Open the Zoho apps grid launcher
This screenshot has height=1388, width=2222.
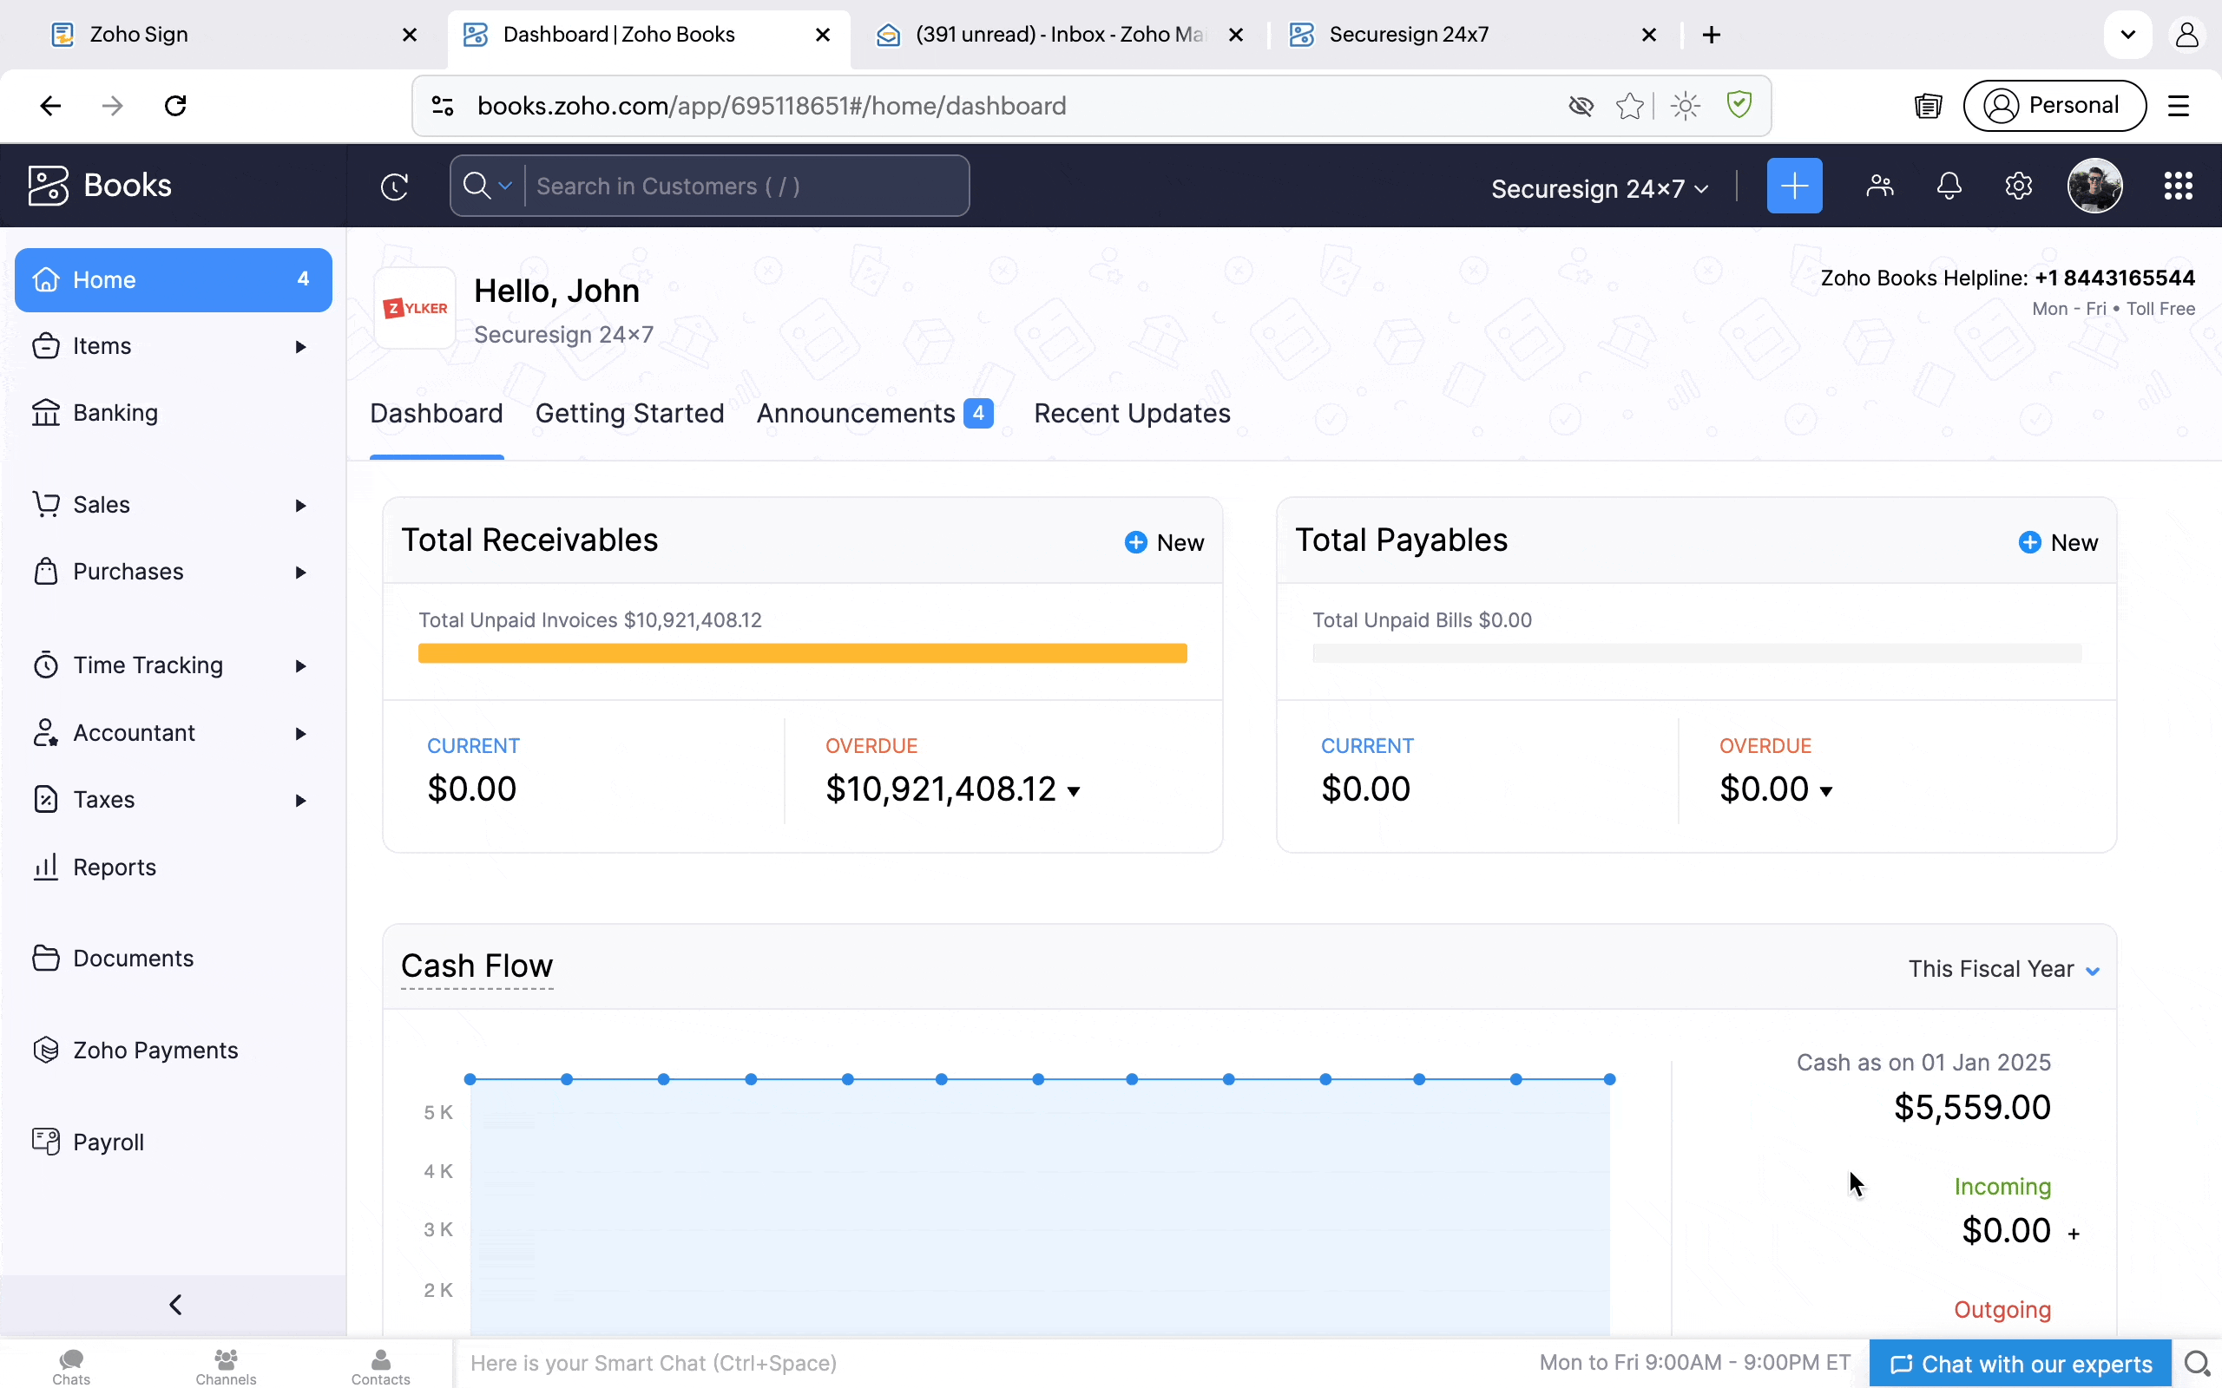2177,187
